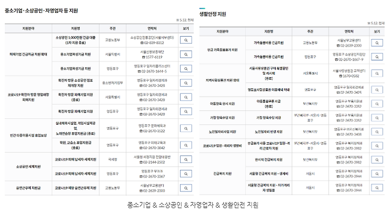Click phone number 02-839-8312
The height and width of the screenshot is (213, 388).
click(x=152, y=42)
